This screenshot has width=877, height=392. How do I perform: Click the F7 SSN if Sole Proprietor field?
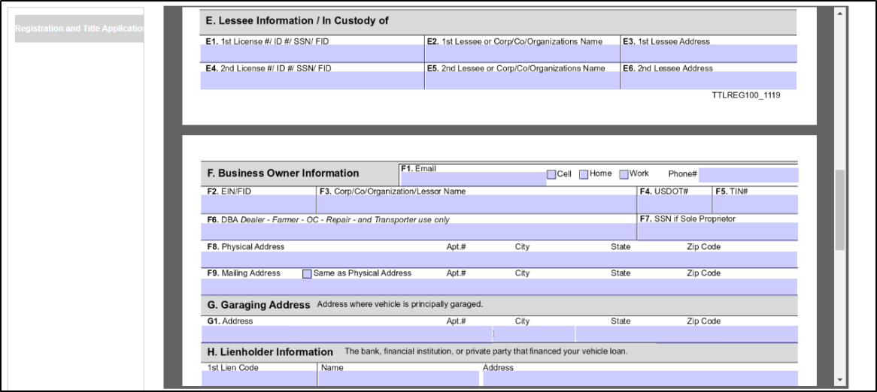(718, 232)
